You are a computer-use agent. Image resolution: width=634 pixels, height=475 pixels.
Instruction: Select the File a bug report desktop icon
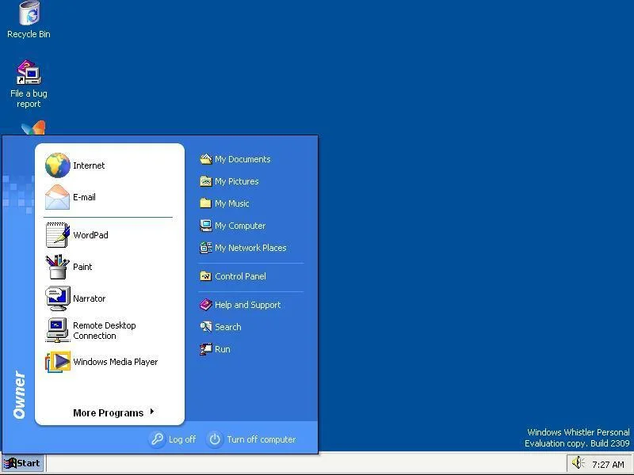(x=29, y=72)
